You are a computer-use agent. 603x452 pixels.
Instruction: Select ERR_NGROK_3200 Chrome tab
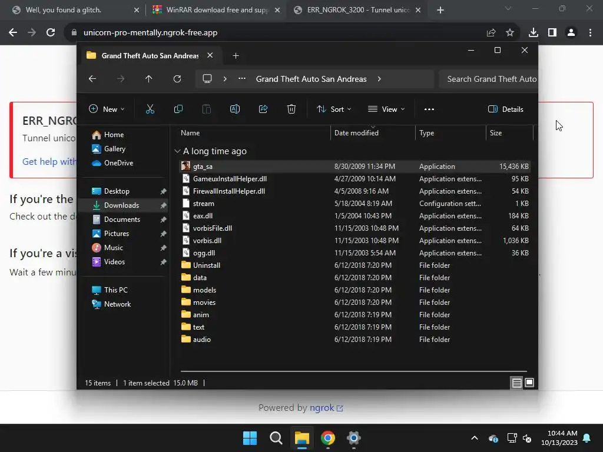pos(359,10)
